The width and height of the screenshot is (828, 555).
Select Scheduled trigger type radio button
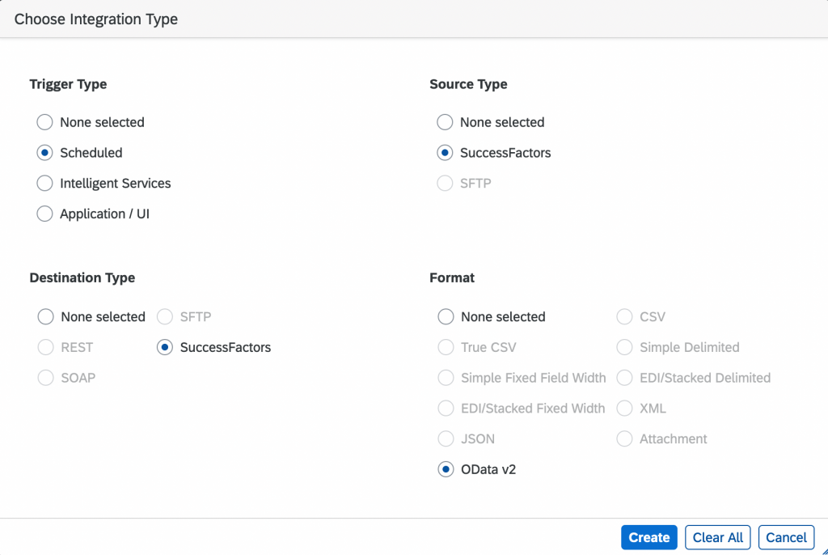(x=45, y=153)
